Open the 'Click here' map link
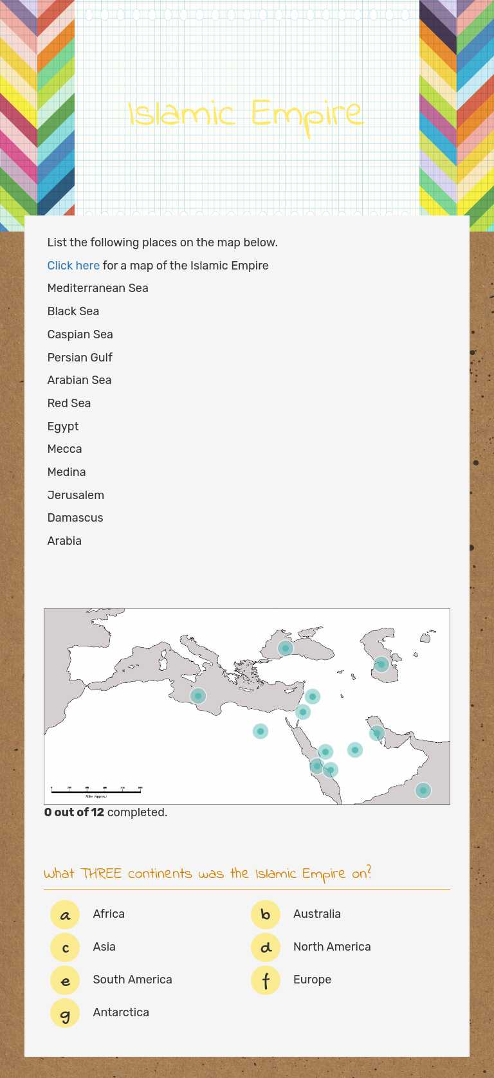The image size is (494, 1078). (73, 266)
